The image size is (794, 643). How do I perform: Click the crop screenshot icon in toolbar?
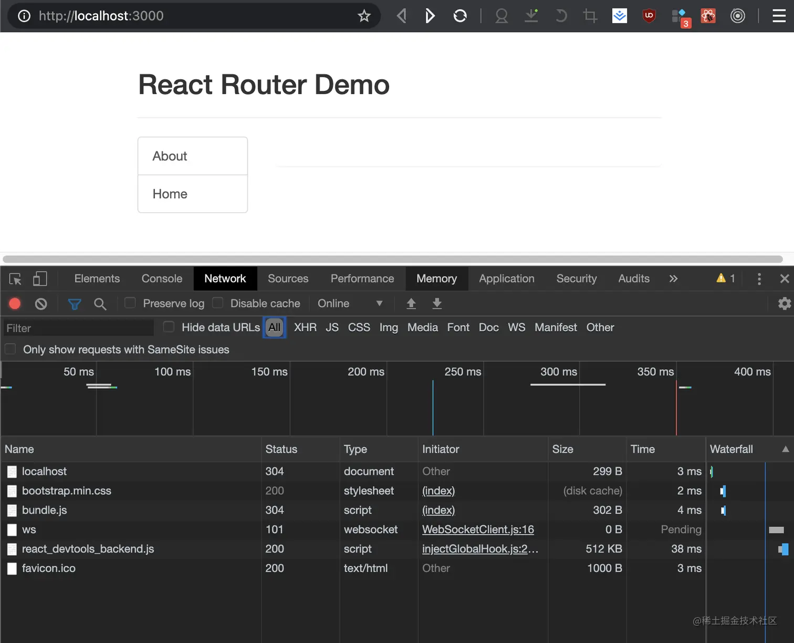590,16
